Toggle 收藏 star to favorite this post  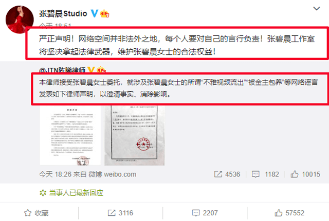[x=36, y=213]
